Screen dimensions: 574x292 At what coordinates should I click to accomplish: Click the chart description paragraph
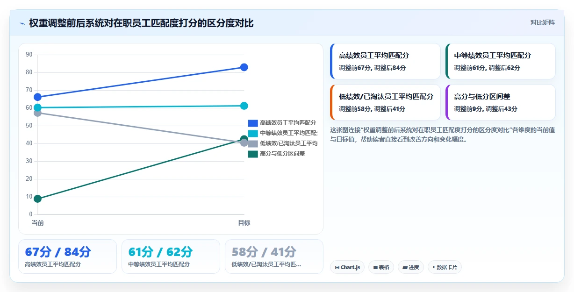443,135
